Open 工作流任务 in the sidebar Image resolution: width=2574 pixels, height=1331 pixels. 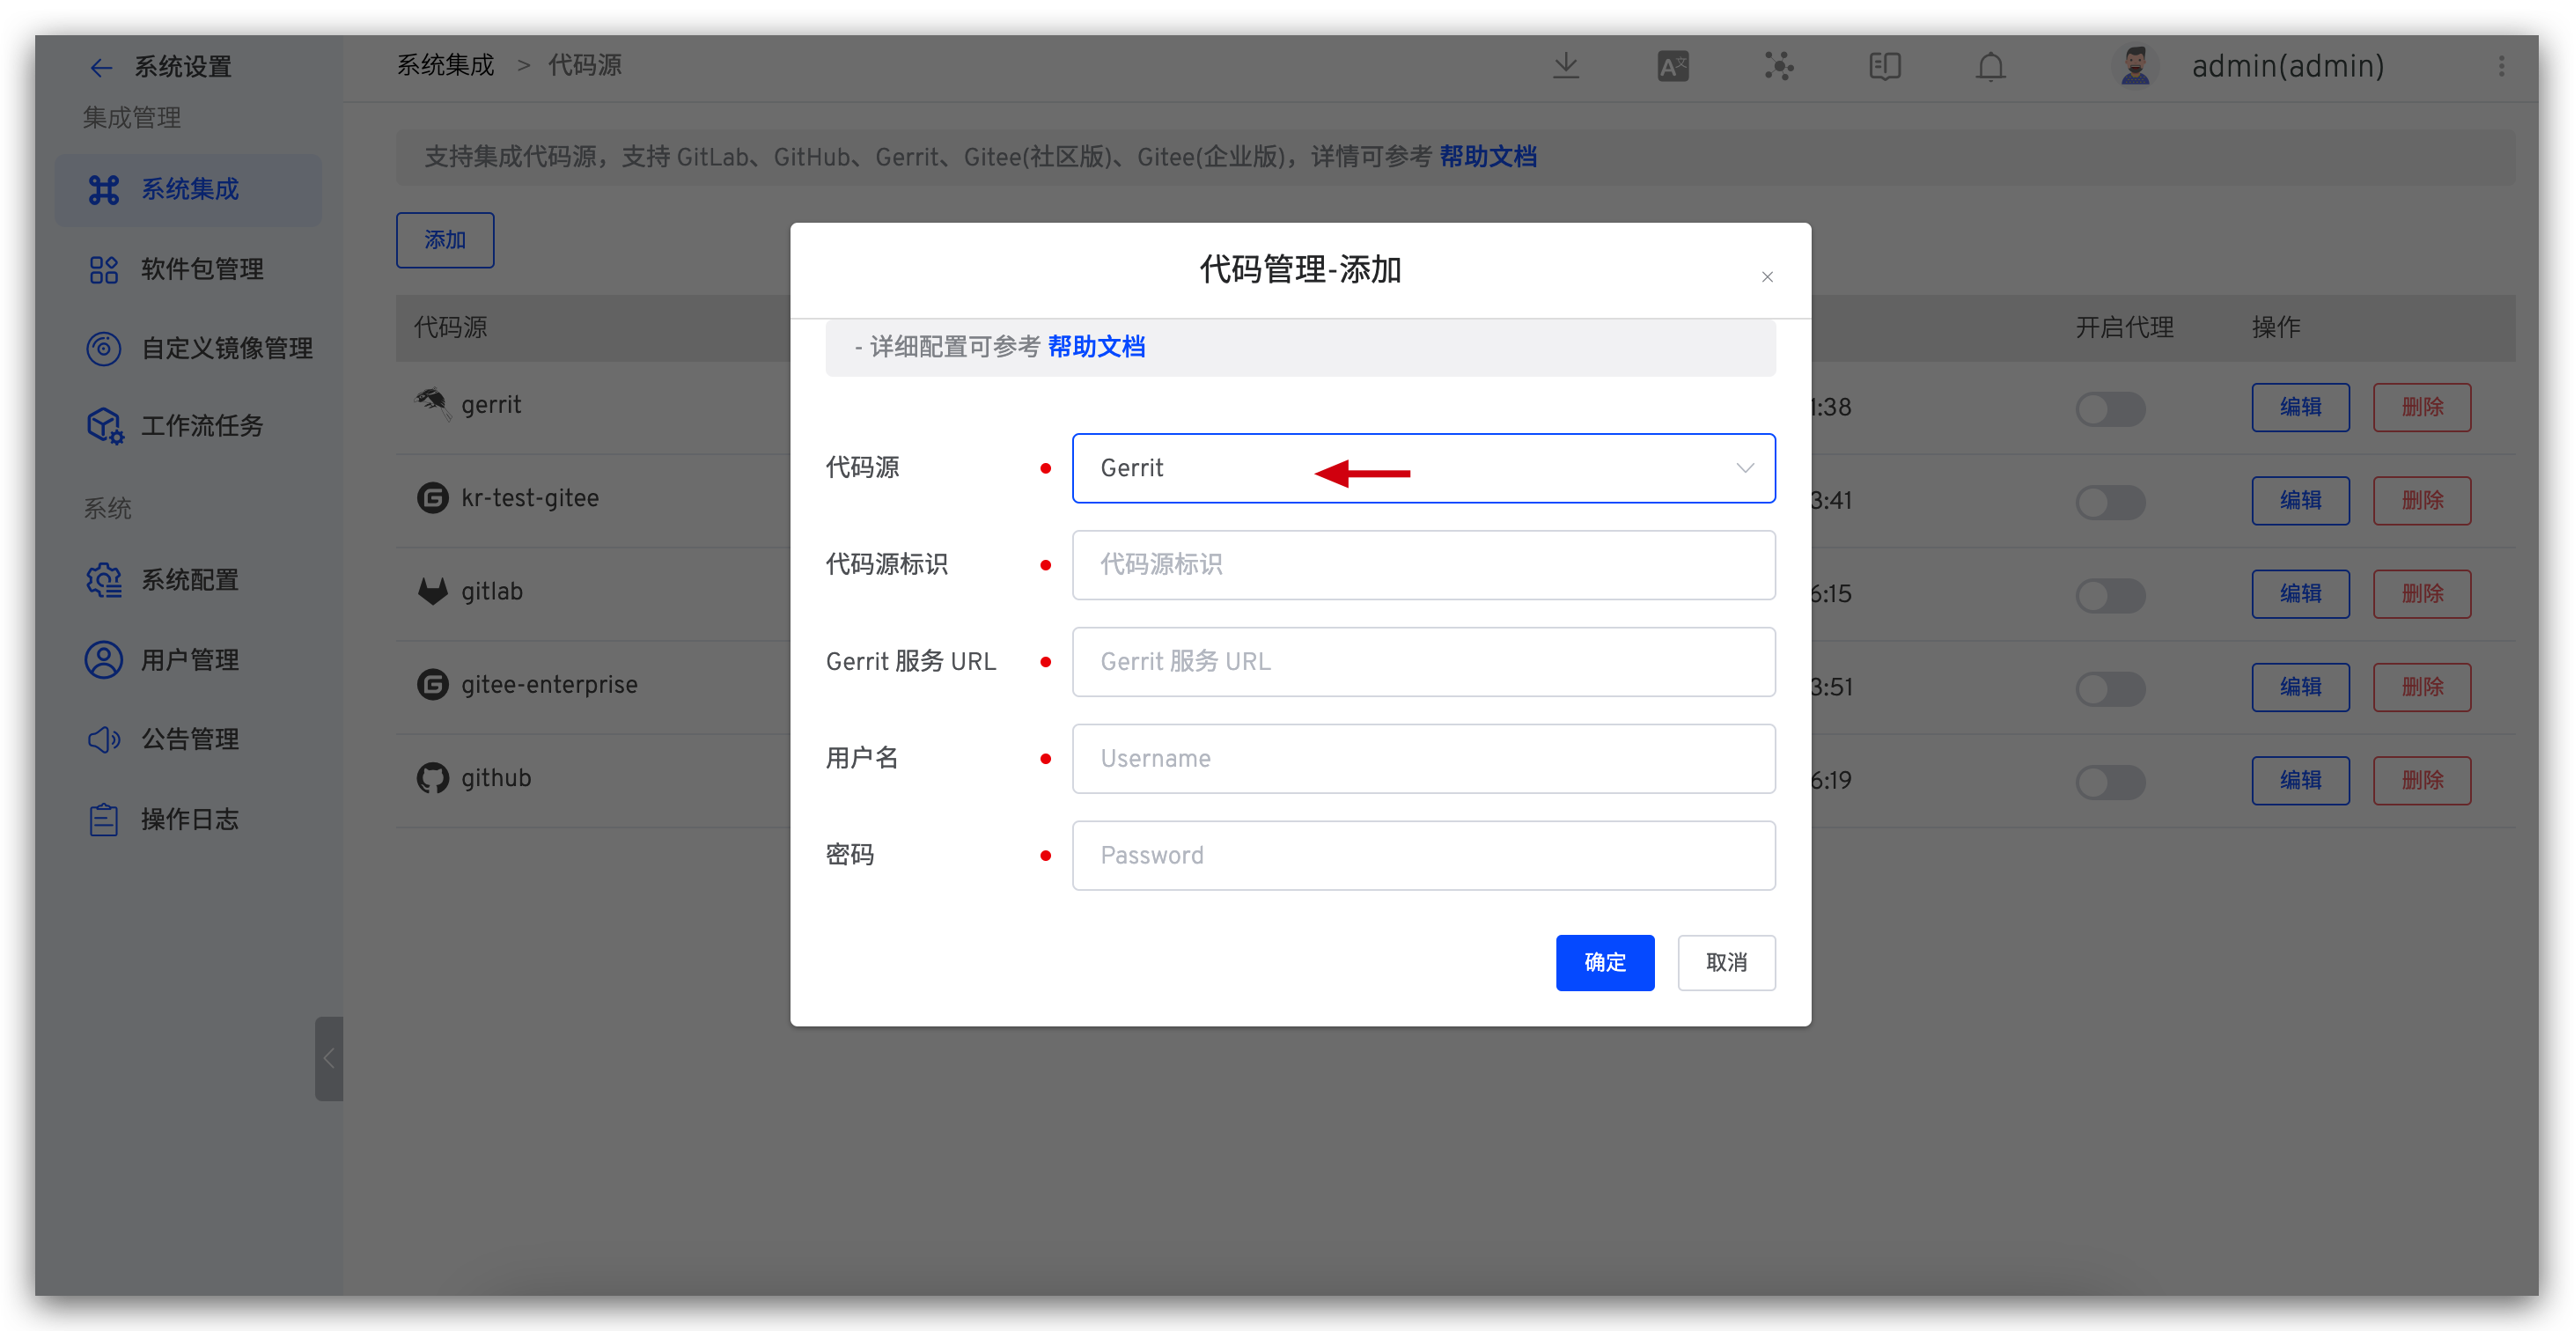point(188,426)
